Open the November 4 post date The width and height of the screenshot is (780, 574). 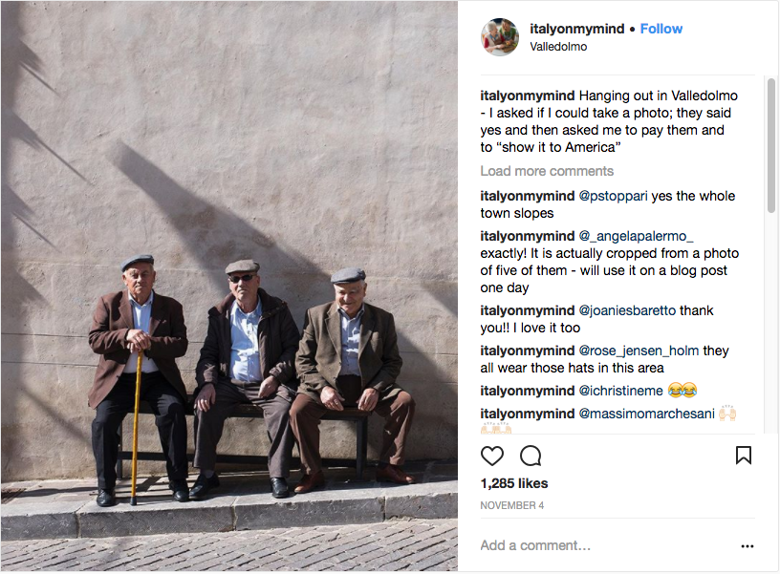pos(512,505)
